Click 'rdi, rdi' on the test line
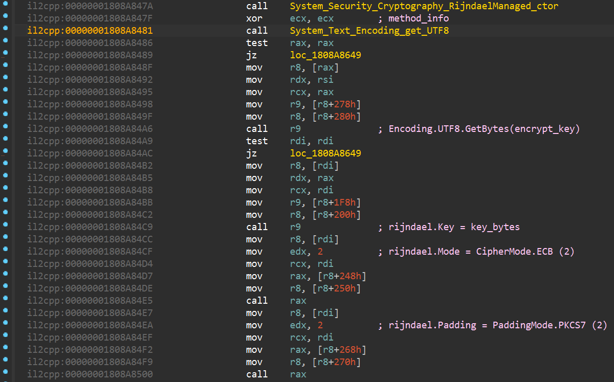614x382 pixels. (x=312, y=141)
